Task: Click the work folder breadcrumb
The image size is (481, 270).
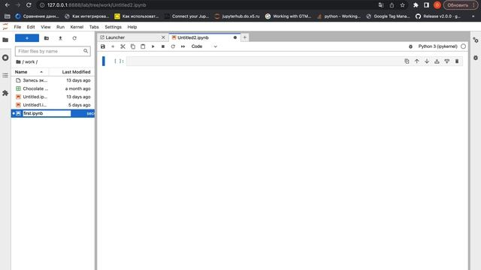Action: (x=30, y=61)
